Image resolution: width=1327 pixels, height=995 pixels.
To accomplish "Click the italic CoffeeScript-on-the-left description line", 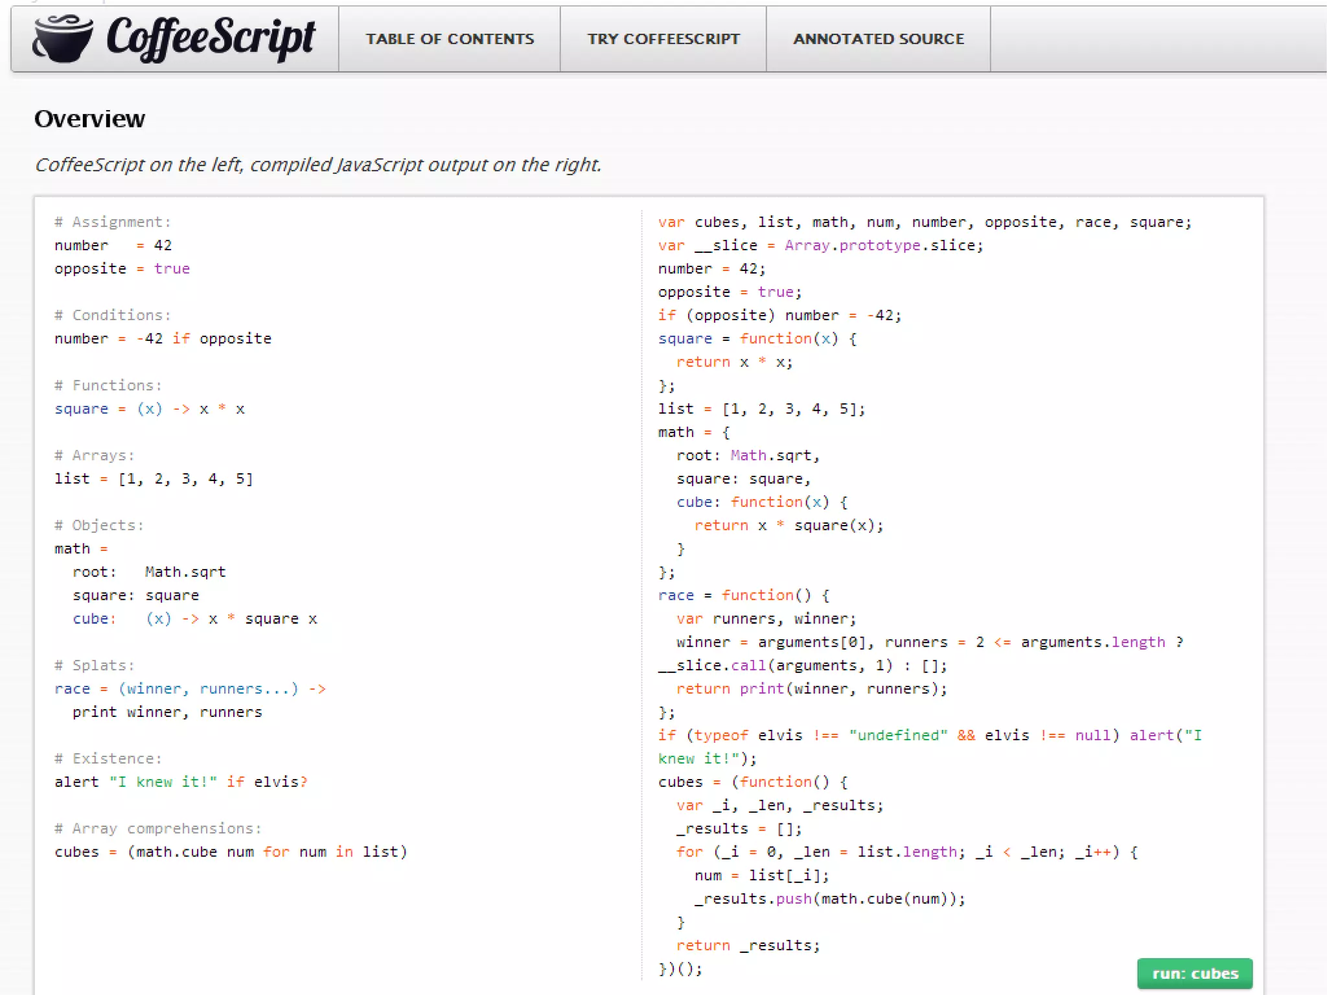I will tap(317, 165).
